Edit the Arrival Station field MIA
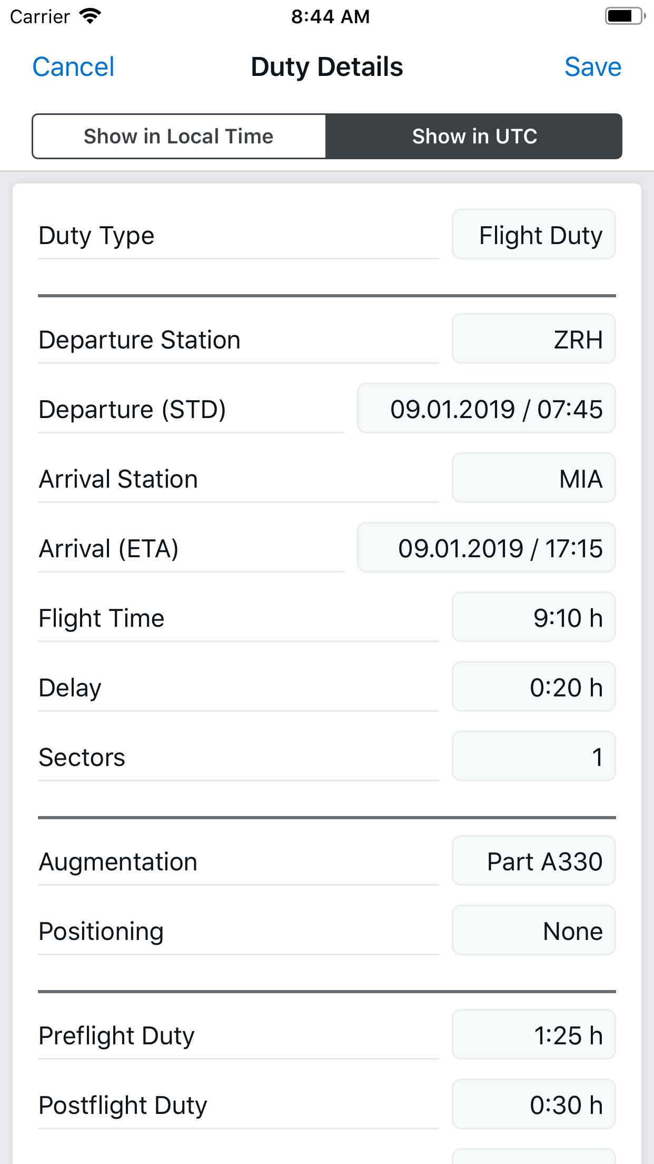 533,478
